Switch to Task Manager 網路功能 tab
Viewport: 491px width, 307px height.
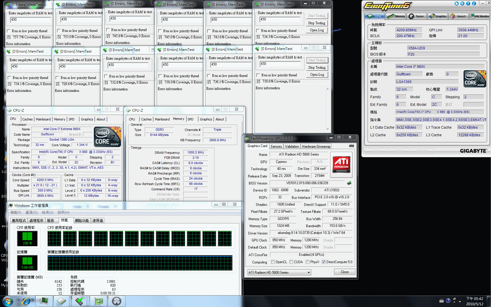tap(82, 221)
